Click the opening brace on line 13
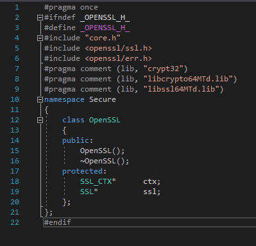The width and height of the screenshot is (256, 246). [64, 131]
